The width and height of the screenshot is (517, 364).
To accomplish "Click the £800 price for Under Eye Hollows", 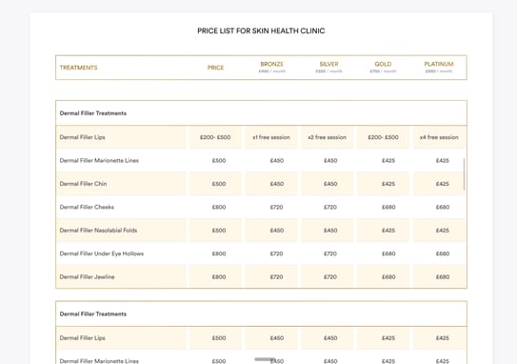I will pos(219,253).
